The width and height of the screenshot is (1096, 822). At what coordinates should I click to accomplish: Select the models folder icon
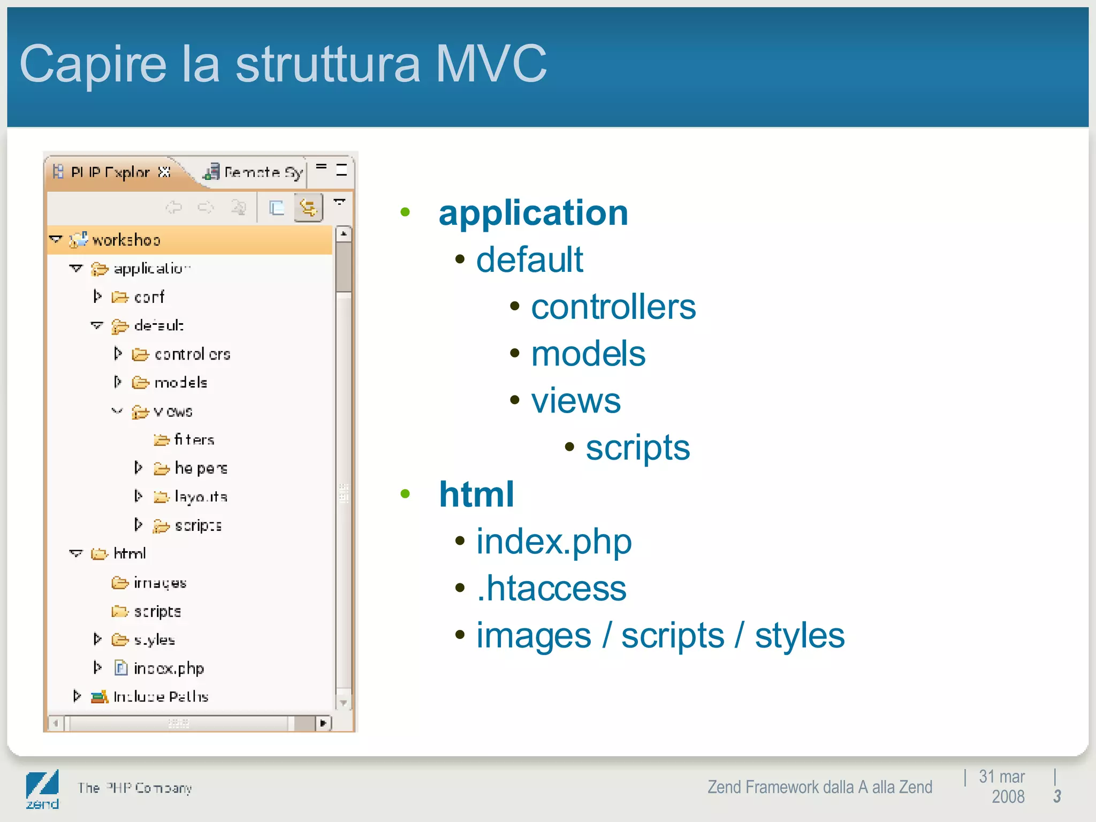(140, 383)
